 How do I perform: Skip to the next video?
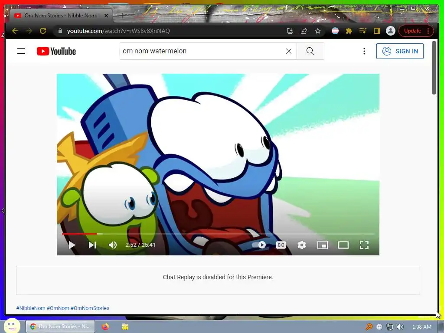pyautogui.click(x=92, y=245)
